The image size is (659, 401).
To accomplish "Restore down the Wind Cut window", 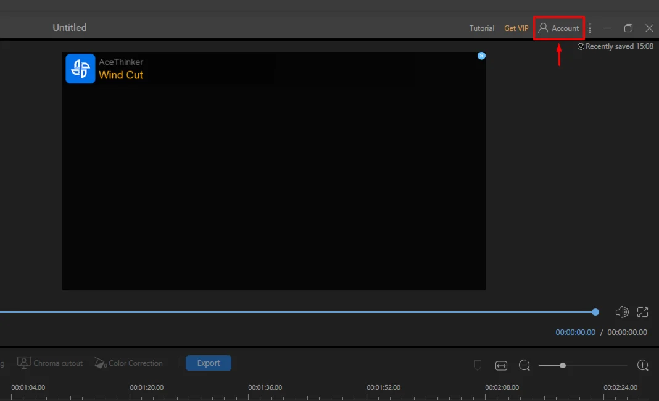I will click(x=628, y=28).
